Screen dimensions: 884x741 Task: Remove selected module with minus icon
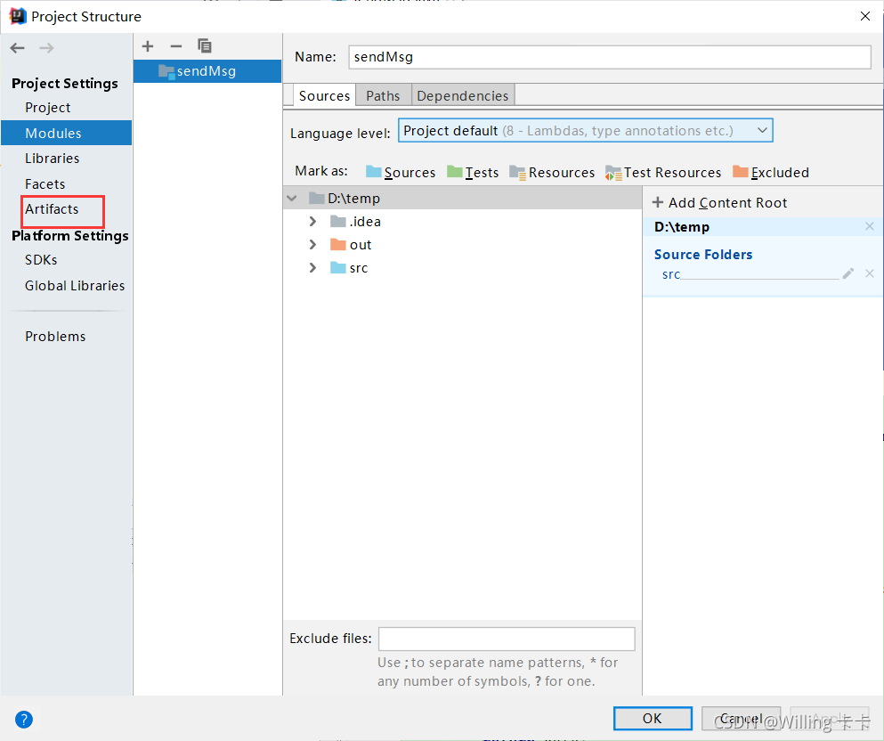(x=176, y=46)
